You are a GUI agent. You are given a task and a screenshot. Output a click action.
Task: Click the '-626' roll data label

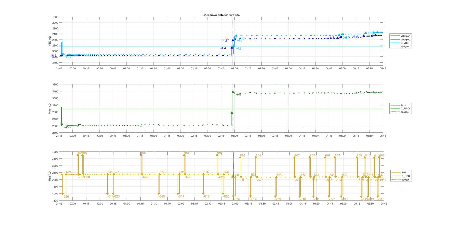click(x=66, y=197)
